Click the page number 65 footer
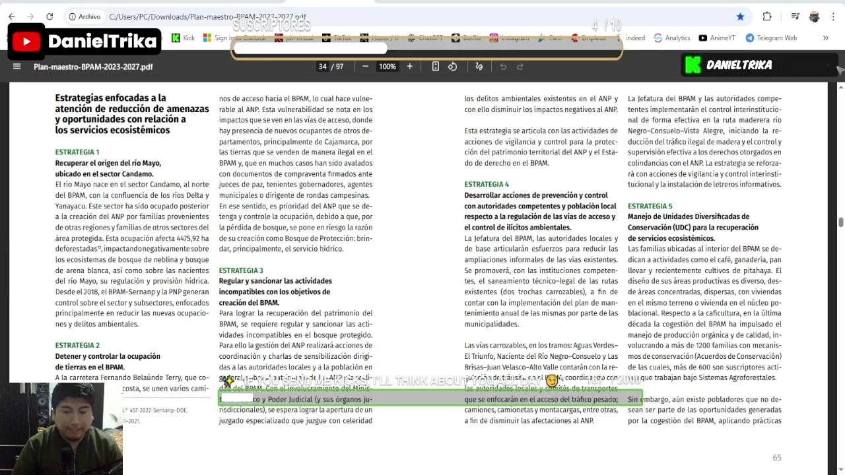The width and height of the screenshot is (845, 475). 777,458
